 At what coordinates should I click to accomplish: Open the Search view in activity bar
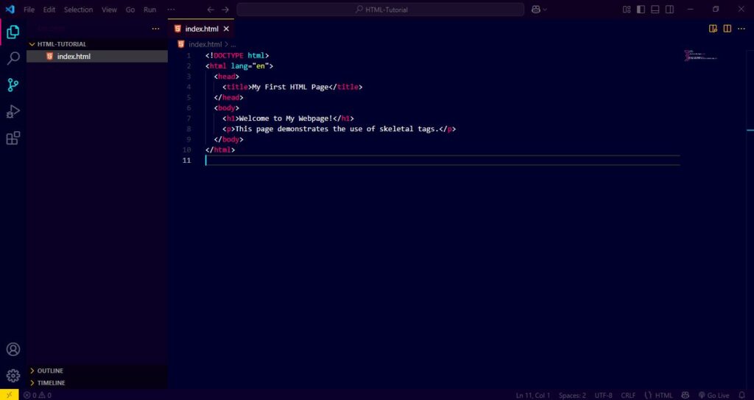[x=13, y=59]
